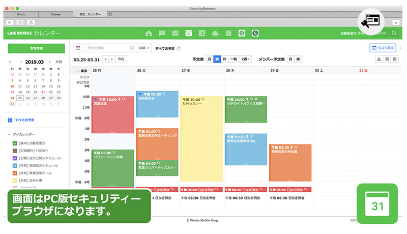Screen dimensions: 407x234
Task: Open the yellow 社外セミナー event
Action: point(201,139)
